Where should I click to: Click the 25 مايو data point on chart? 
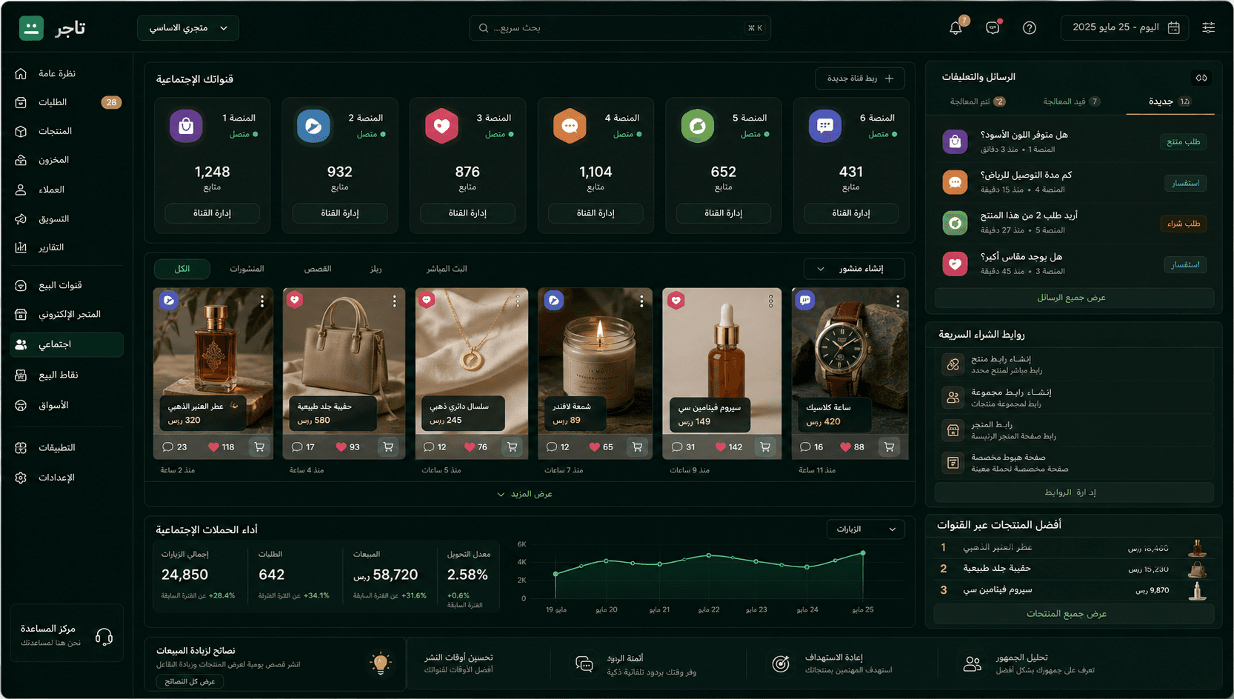point(863,553)
